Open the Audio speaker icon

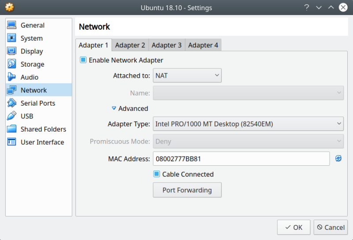point(12,77)
